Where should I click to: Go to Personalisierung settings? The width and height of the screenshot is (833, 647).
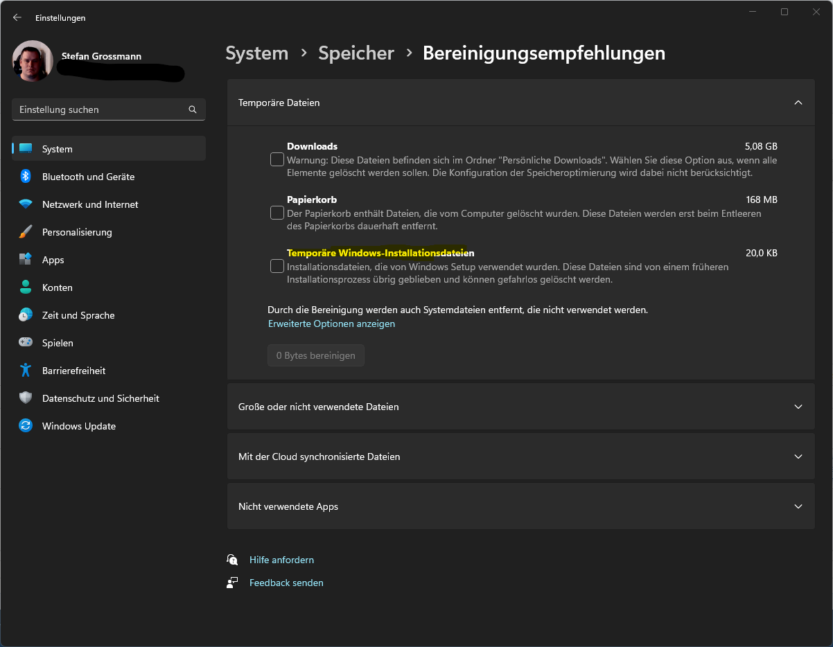point(109,232)
